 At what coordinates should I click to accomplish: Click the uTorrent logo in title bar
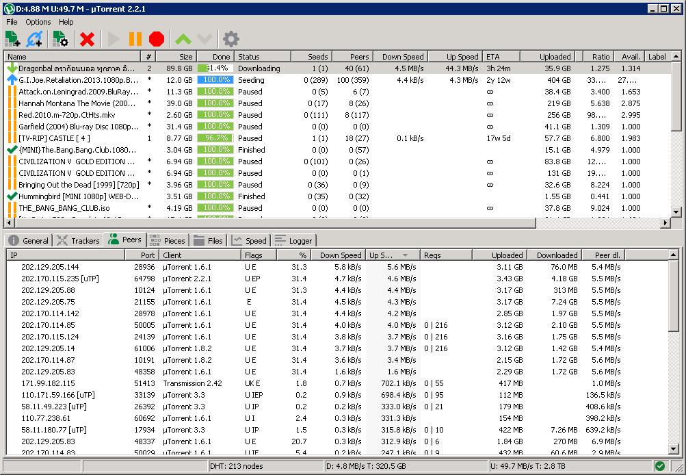(x=8, y=8)
